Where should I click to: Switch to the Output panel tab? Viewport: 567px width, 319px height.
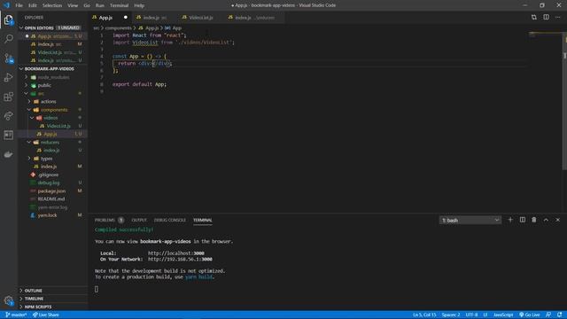139,220
